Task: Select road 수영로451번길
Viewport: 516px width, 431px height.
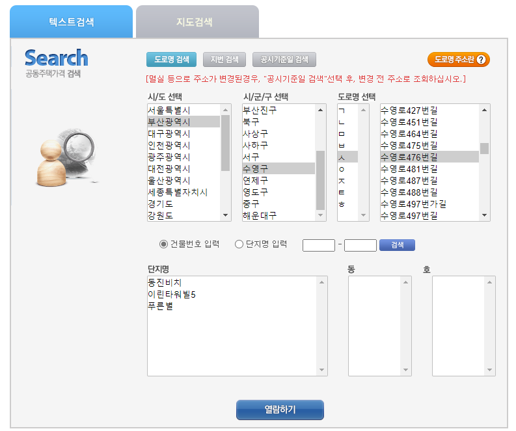Action: tap(429, 122)
